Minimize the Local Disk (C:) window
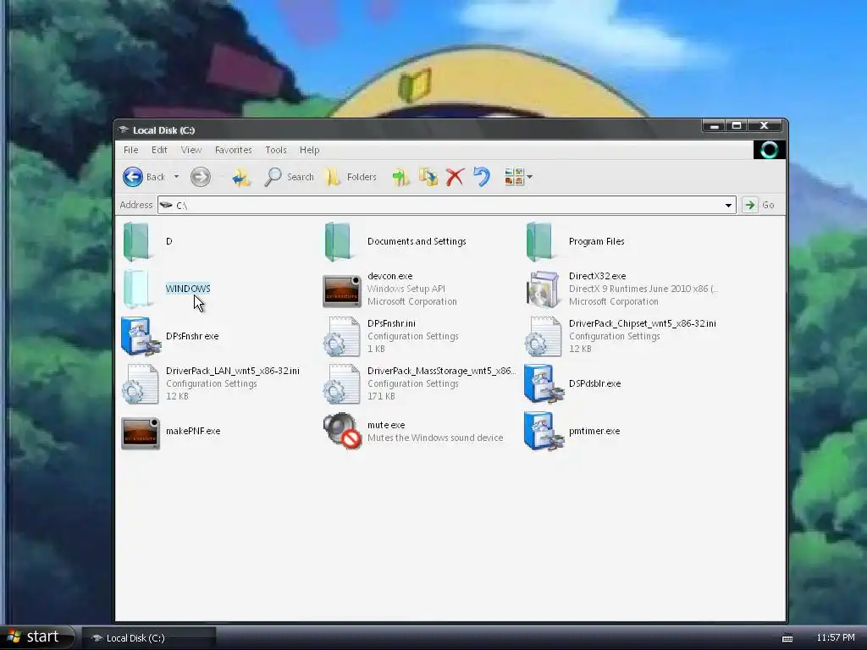The height and width of the screenshot is (650, 867). tap(714, 126)
